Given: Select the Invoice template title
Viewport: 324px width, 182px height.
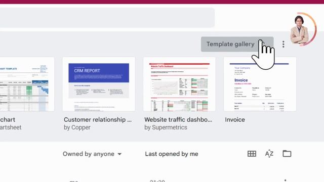Looking at the screenshot, I should point(235,120).
